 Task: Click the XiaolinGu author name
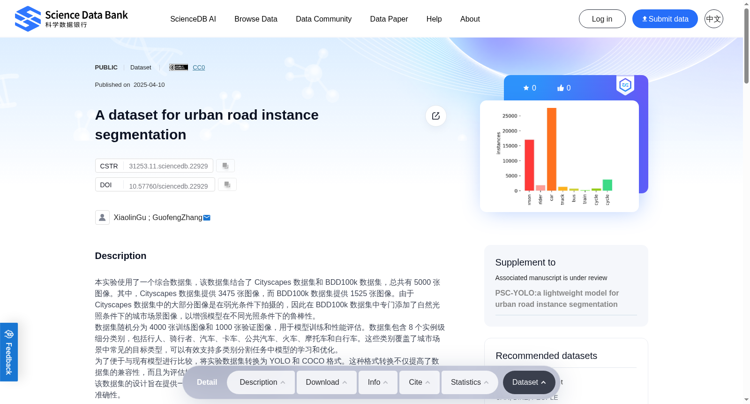tap(130, 218)
